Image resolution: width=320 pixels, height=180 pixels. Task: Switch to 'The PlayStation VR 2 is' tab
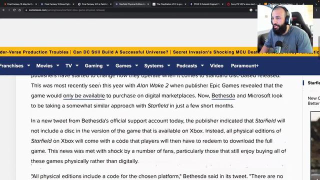pyautogui.click(x=169, y=4)
